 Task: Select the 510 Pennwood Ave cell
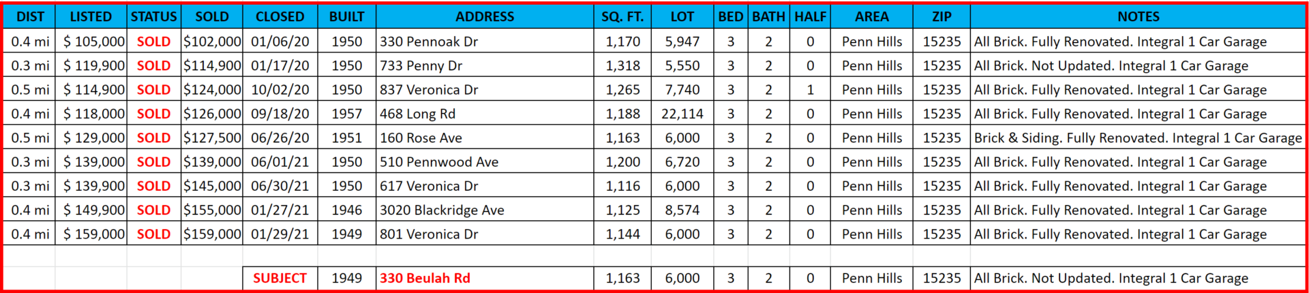pos(485,161)
